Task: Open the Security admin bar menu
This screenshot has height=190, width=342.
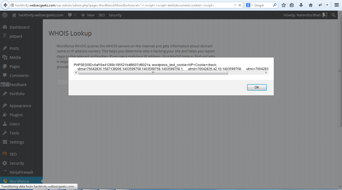Action: click(115, 15)
